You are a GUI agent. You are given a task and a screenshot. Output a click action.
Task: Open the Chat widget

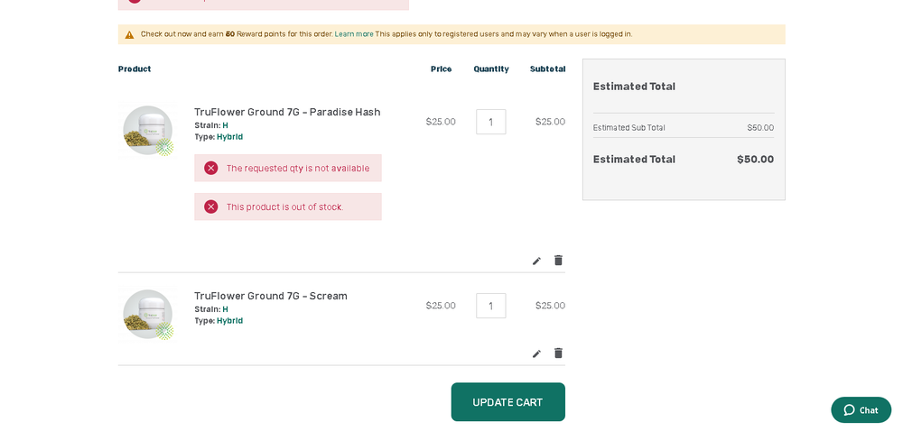861,410
